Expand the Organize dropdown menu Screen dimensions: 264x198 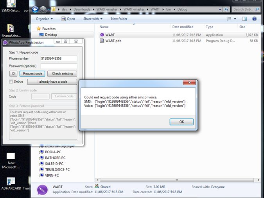click(x=44, y=19)
